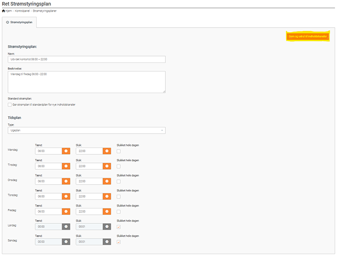Check Slukket hele dagen for Mandag

coord(118,151)
